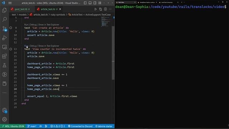Screen dimensions: 229x129
Task: Open the Explorer view in activity bar
Action: pyautogui.click(x=4, y=10)
